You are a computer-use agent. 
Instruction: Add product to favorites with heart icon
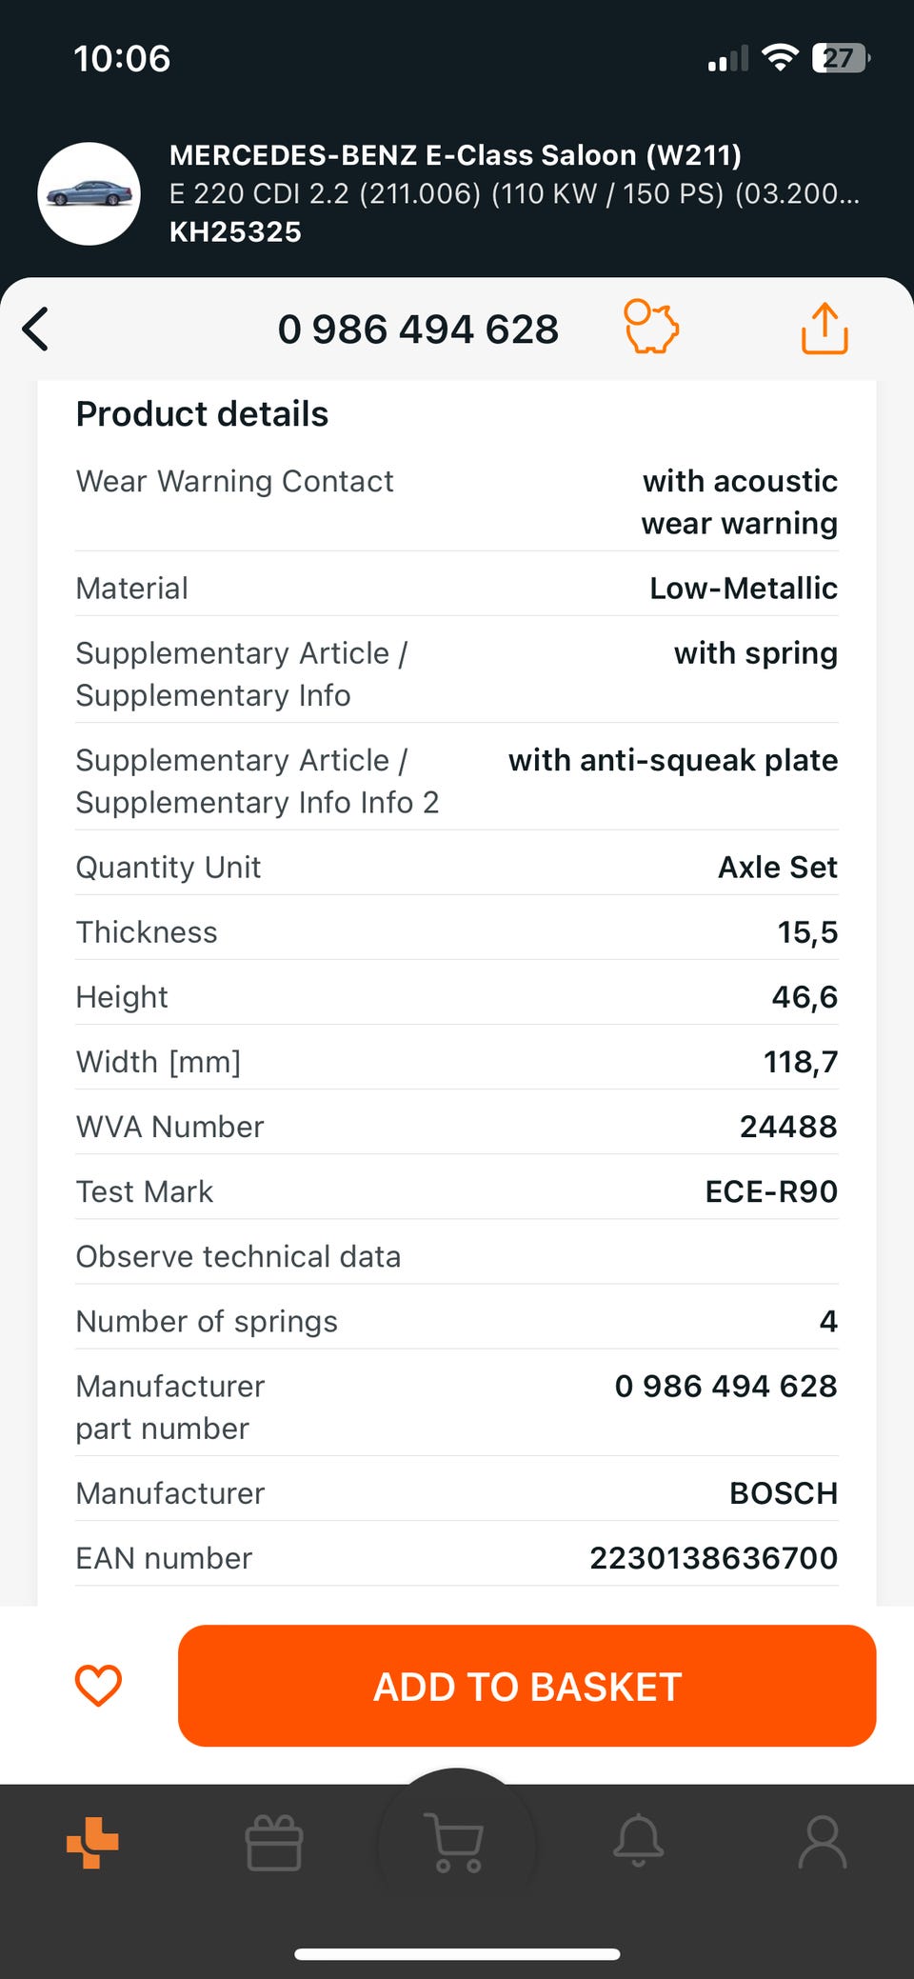98,1685
